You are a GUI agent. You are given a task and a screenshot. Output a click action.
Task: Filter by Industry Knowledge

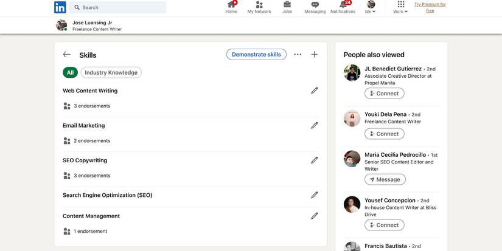111,72
